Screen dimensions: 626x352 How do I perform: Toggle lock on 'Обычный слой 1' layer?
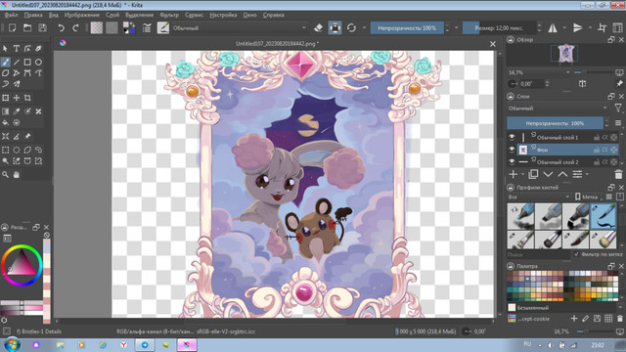point(596,137)
